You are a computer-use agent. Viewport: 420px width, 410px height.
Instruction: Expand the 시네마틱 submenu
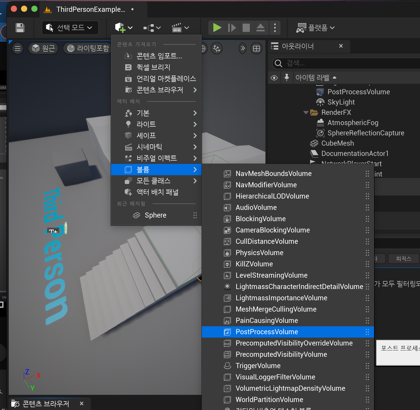[156, 147]
